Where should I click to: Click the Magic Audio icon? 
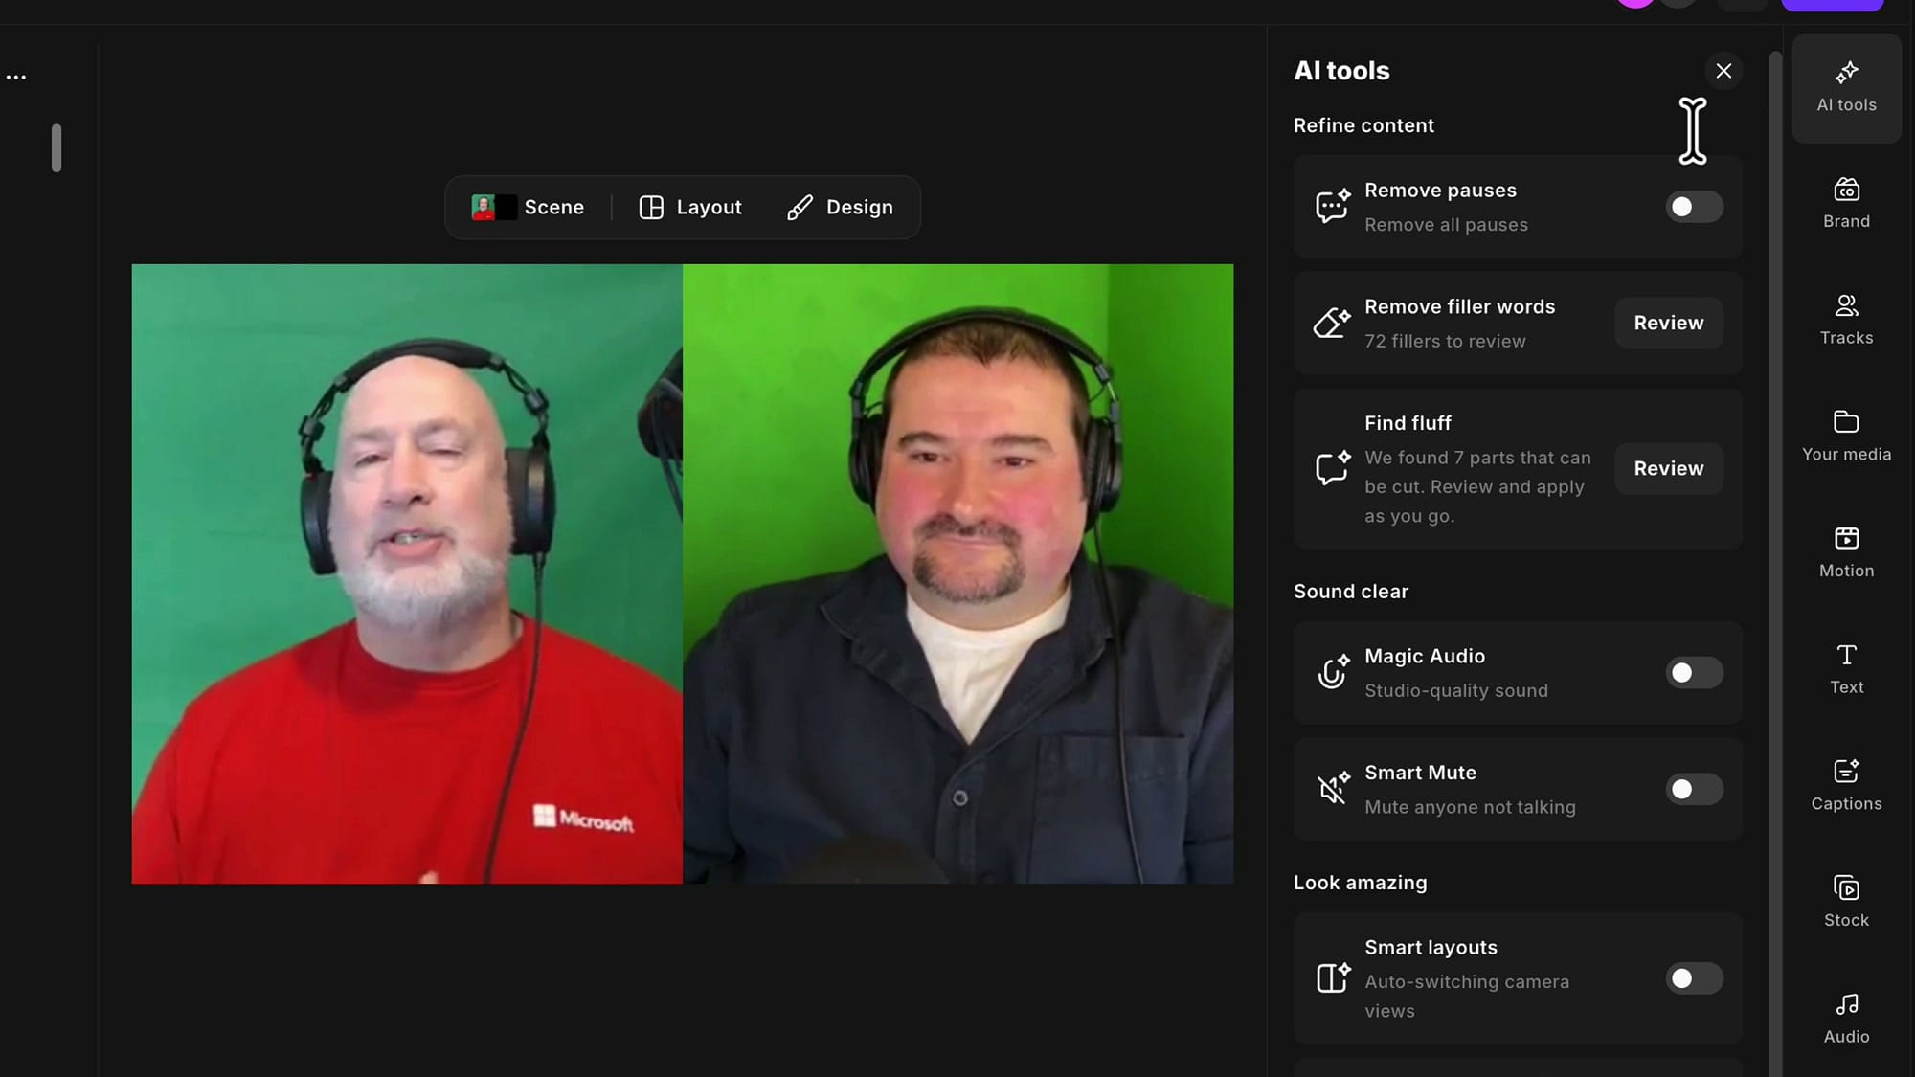pos(1332,673)
